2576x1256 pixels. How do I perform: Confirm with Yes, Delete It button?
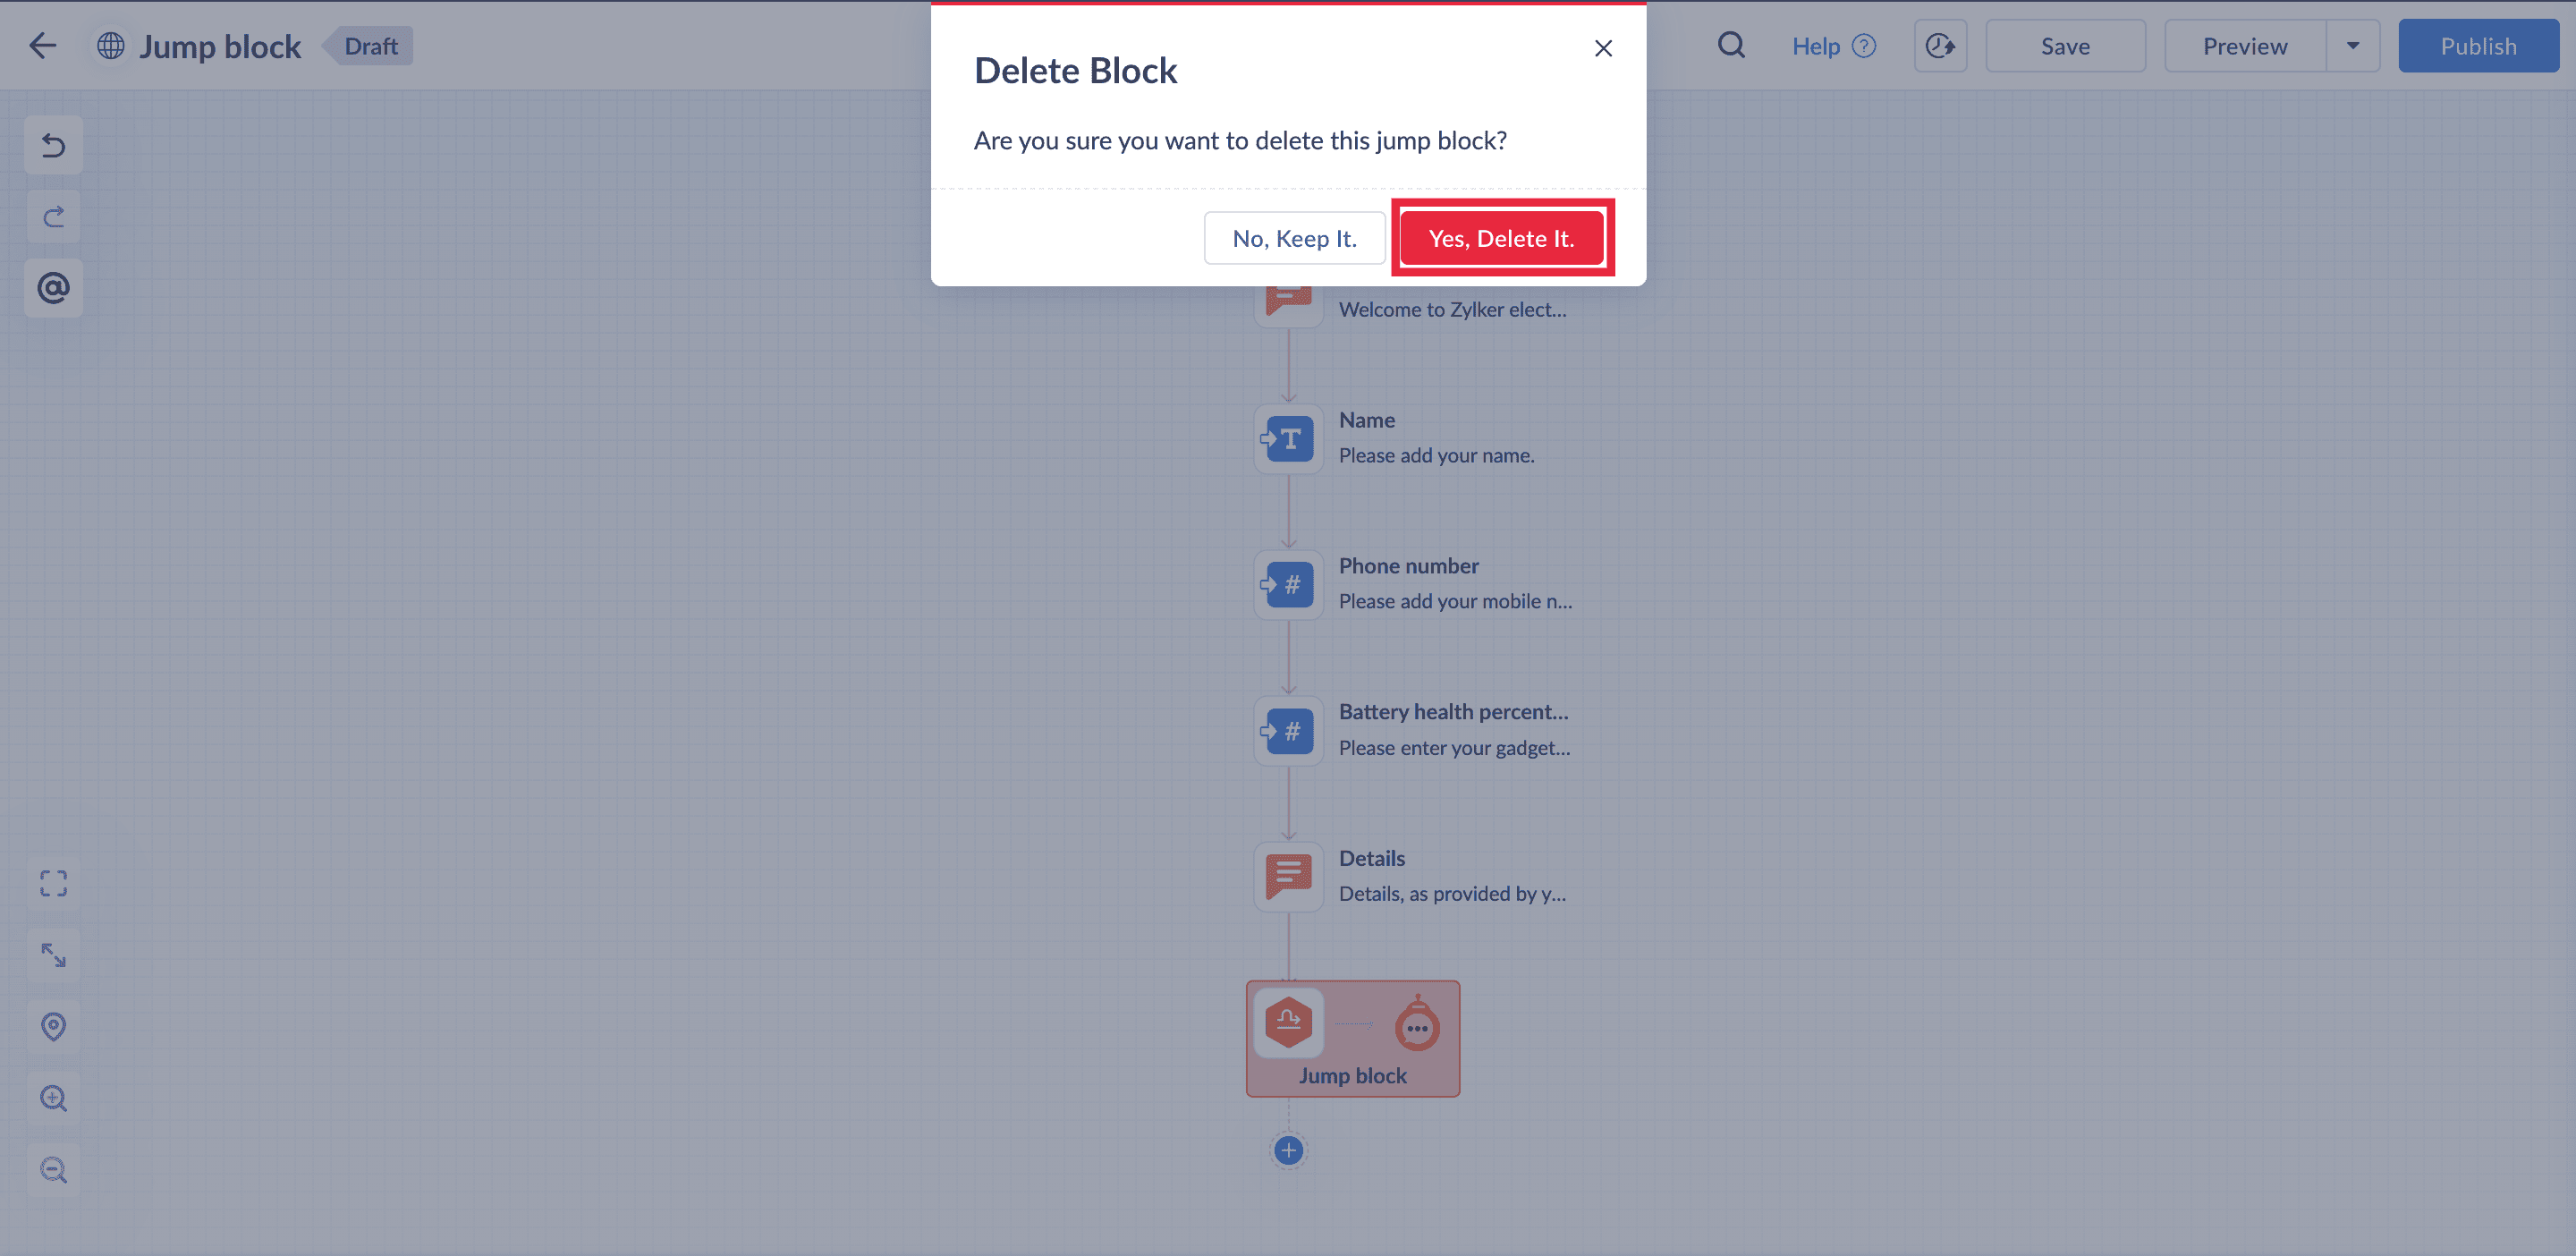tap(1501, 238)
